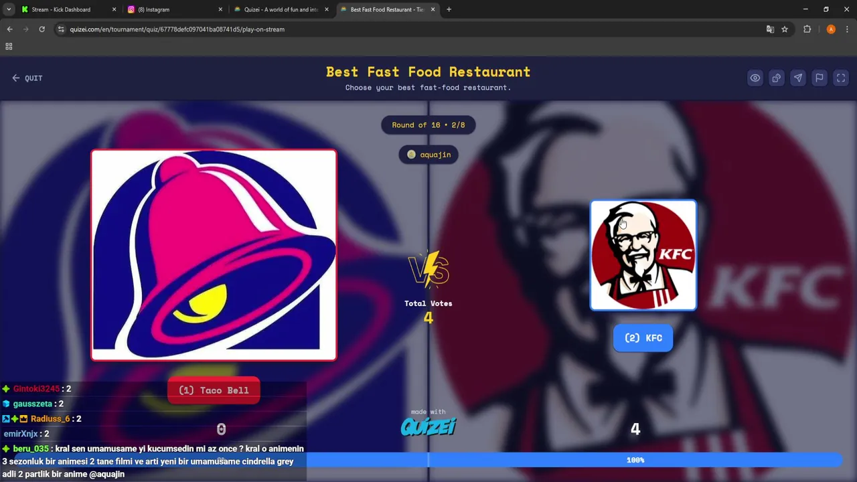Go forward in browser history
The image size is (857, 482).
[25, 29]
